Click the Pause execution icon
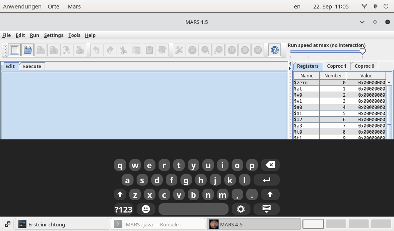Viewport: 394px width, 231px height. 231,50
